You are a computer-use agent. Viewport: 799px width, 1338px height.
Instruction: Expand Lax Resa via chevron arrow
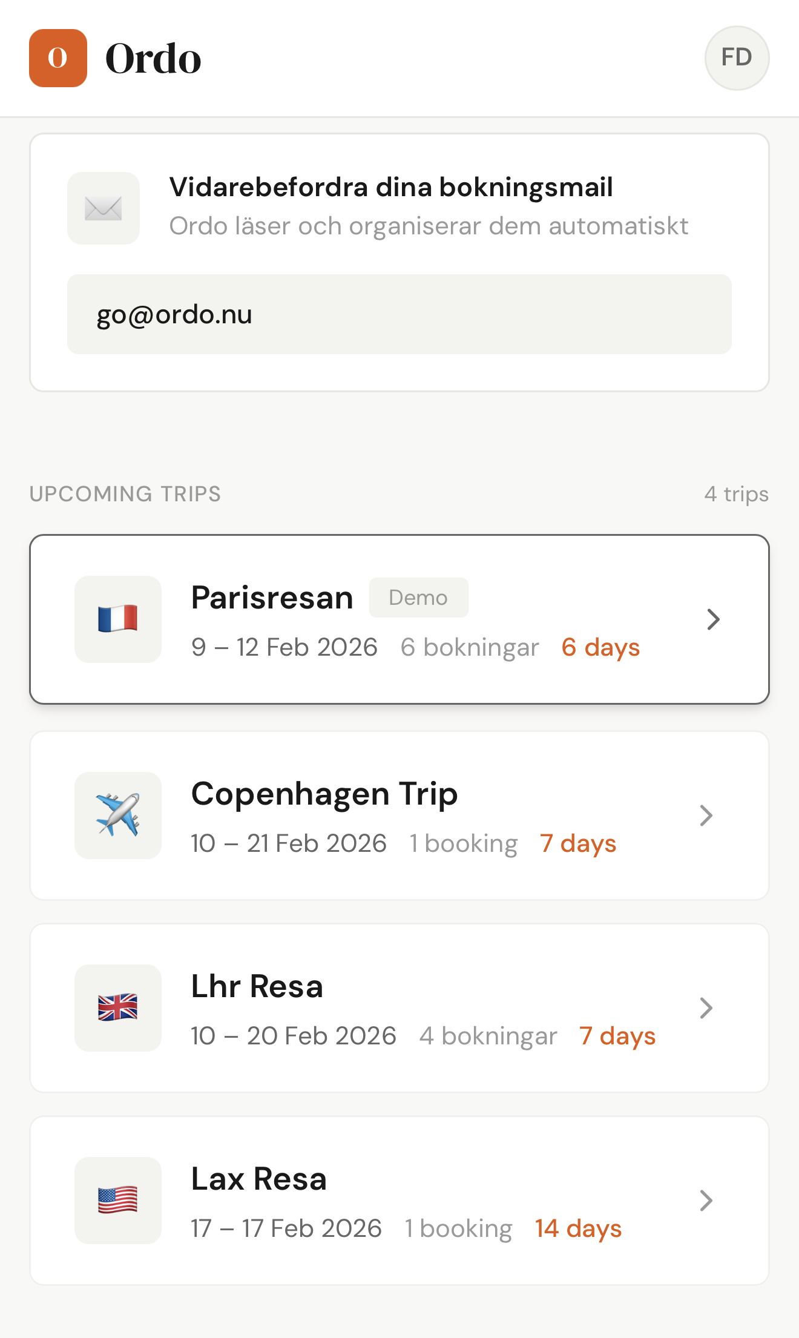point(706,1201)
